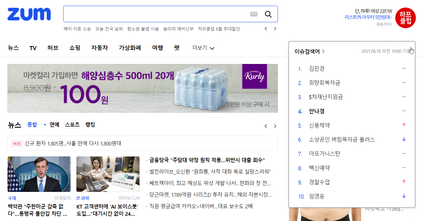Image resolution: width=424 pixels, height=221 pixels.
Task: Open the 이슈검색어 heading link
Action: 310,51
